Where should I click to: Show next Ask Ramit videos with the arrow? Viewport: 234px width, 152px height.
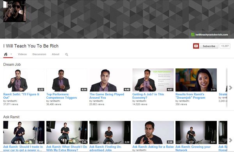point(230,140)
